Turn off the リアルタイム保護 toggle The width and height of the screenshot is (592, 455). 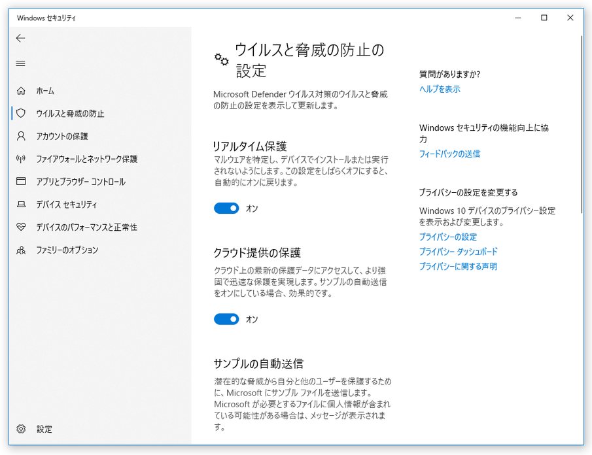pyautogui.click(x=226, y=208)
